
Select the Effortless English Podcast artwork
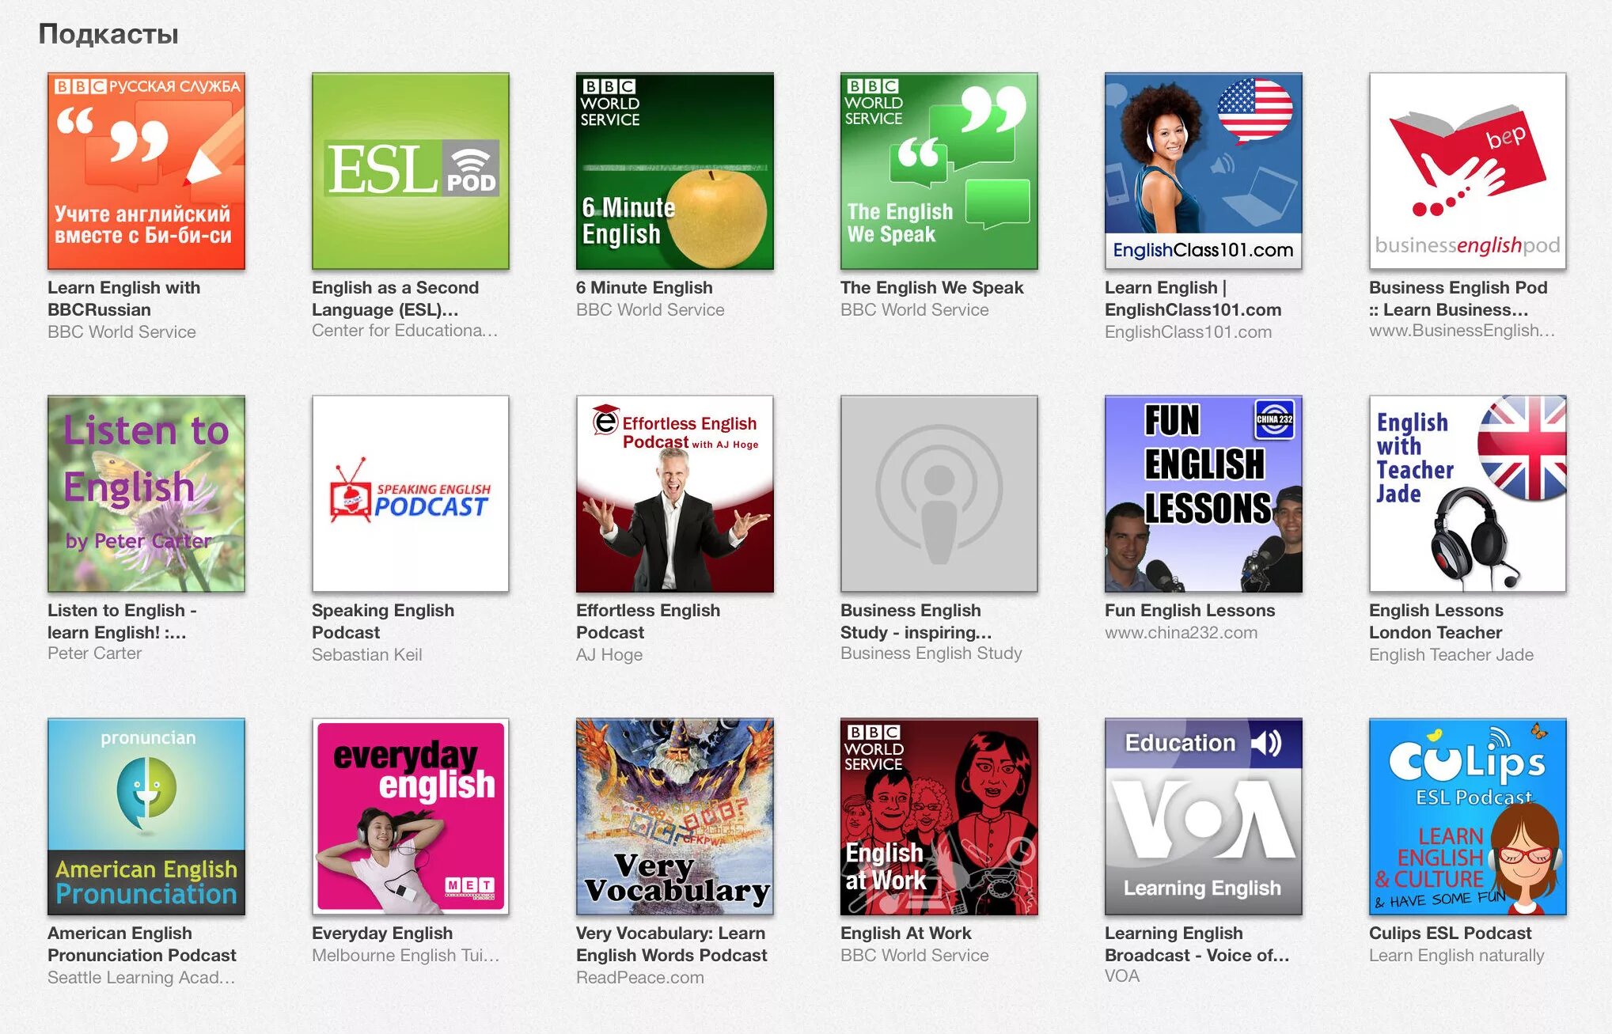pyautogui.click(x=674, y=494)
